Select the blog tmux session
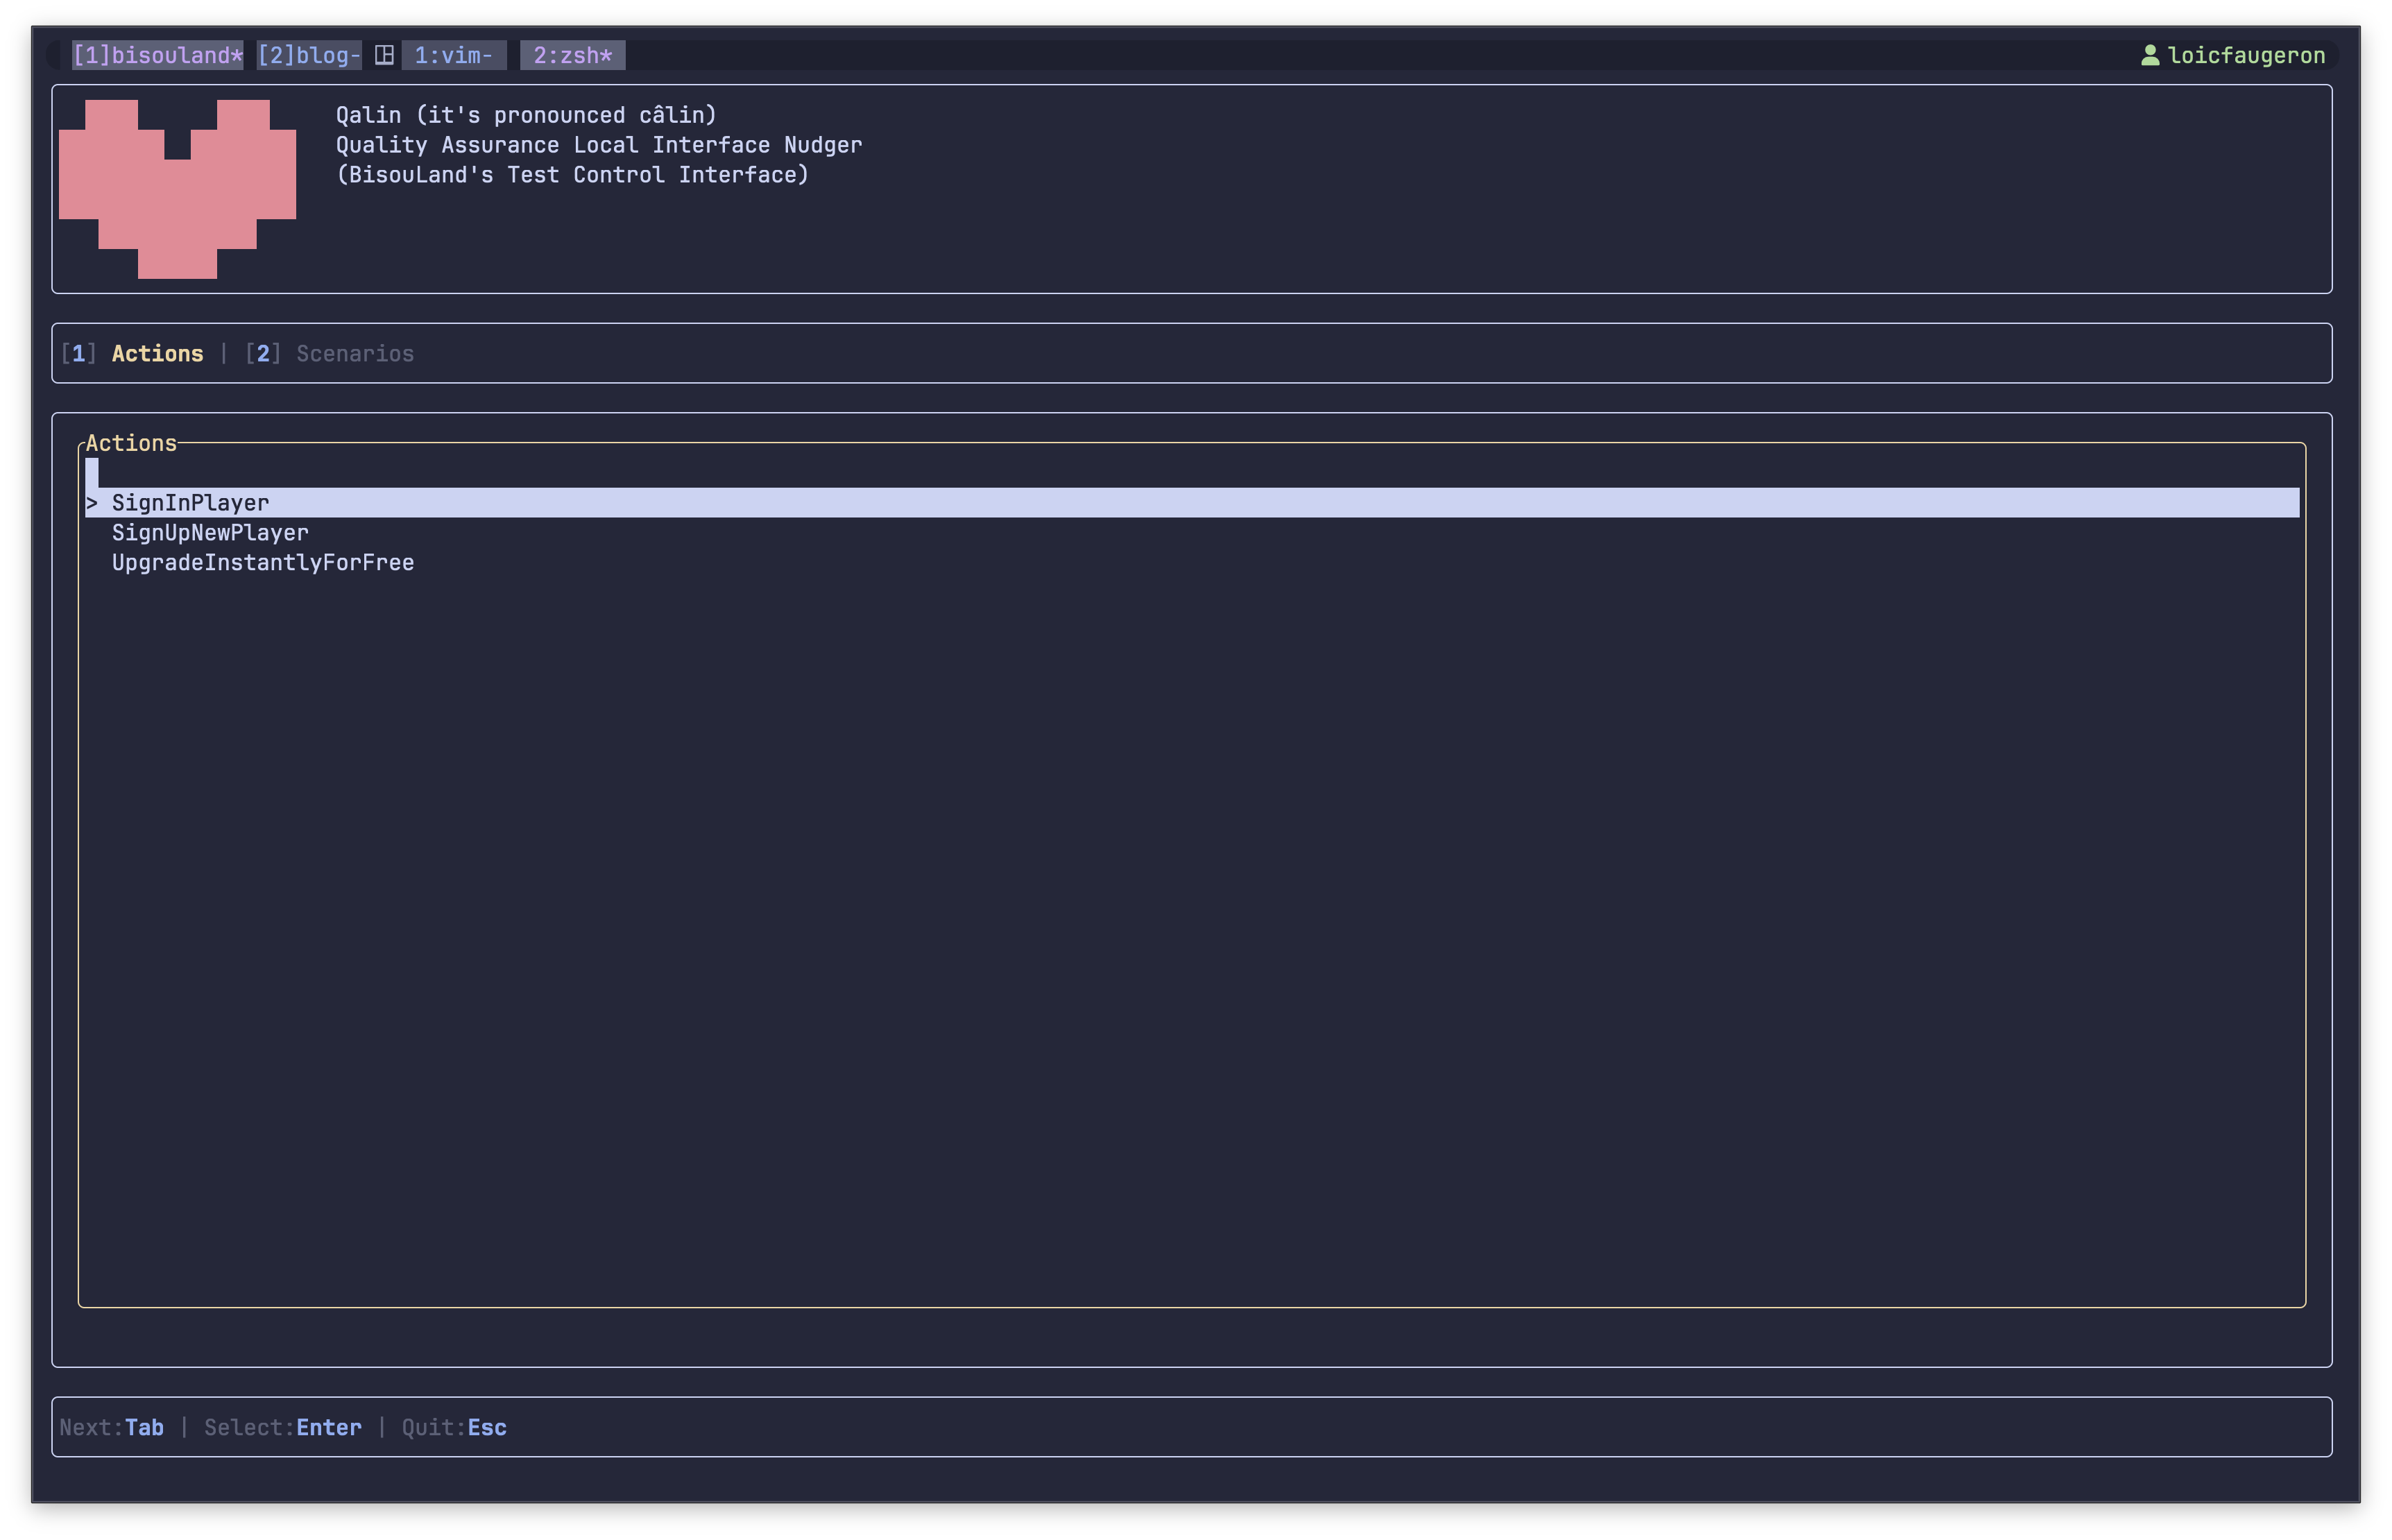 coord(308,55)
